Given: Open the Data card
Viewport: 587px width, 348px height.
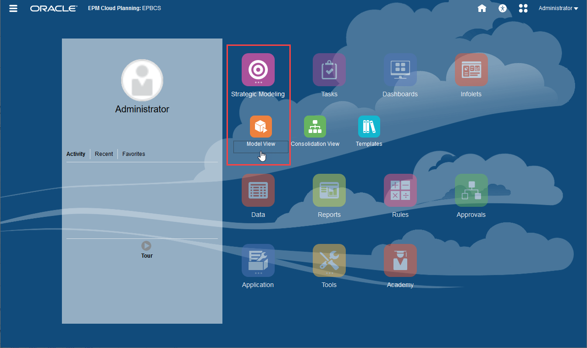Looking at the screenshot, I should click(x=258, y=191).
